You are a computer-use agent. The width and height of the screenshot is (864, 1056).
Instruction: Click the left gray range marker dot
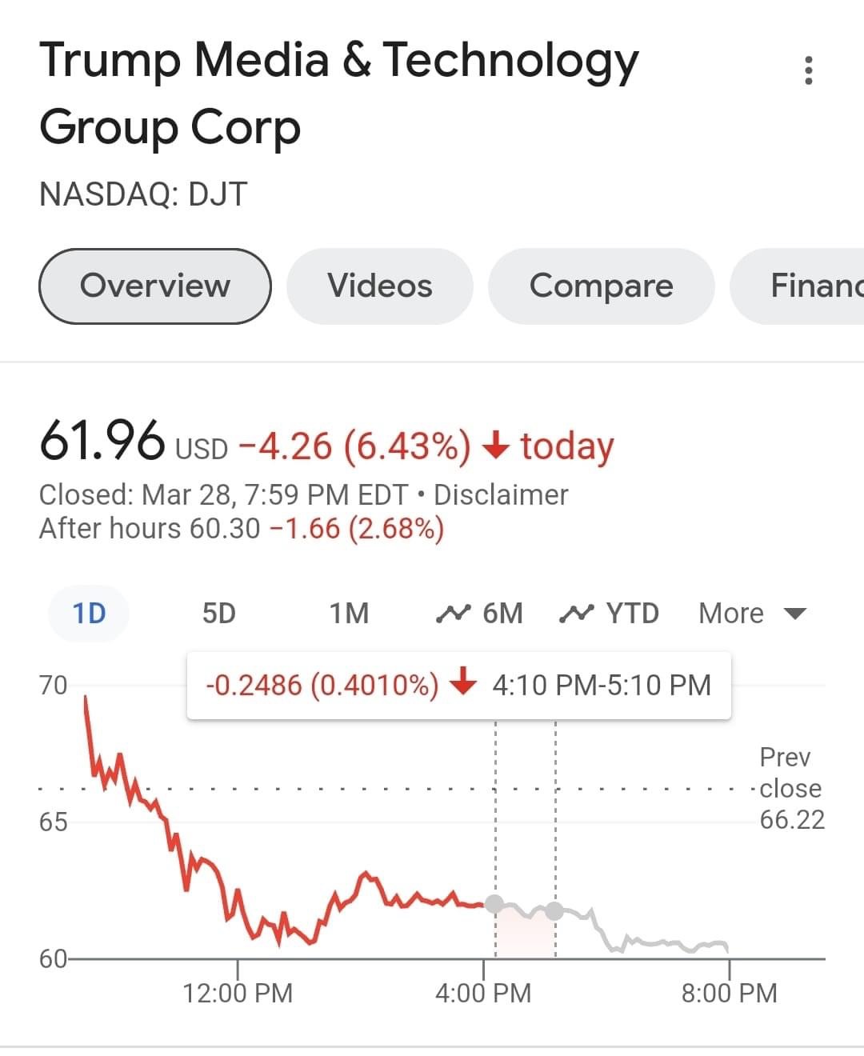point(494,904)
